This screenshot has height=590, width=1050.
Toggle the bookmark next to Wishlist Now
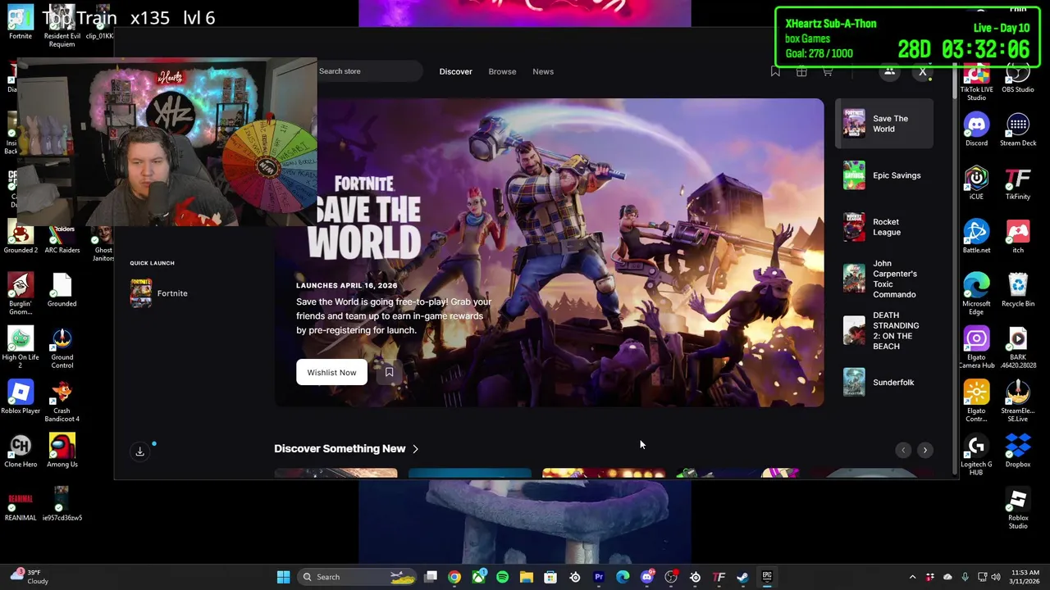click(389, 372)
